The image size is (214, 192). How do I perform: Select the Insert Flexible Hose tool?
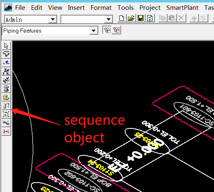[6, 123]
